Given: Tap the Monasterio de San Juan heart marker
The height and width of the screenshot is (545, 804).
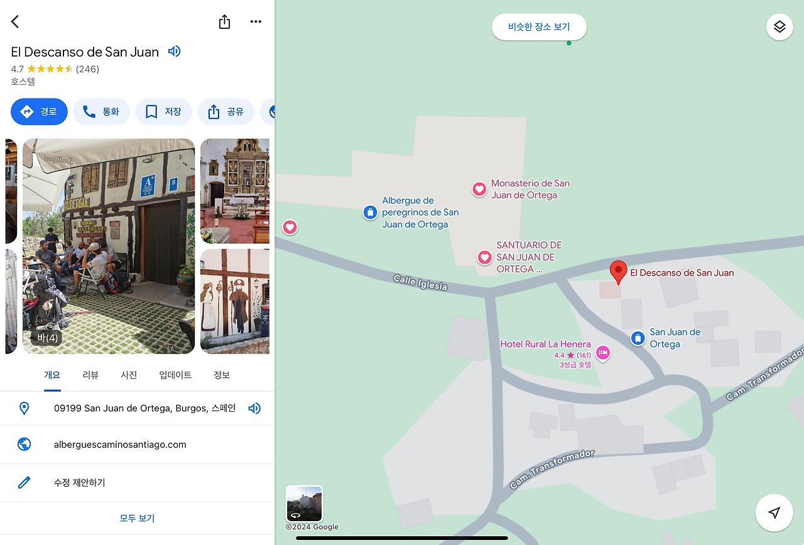Looking at the screenshot, I should (479, 189).
